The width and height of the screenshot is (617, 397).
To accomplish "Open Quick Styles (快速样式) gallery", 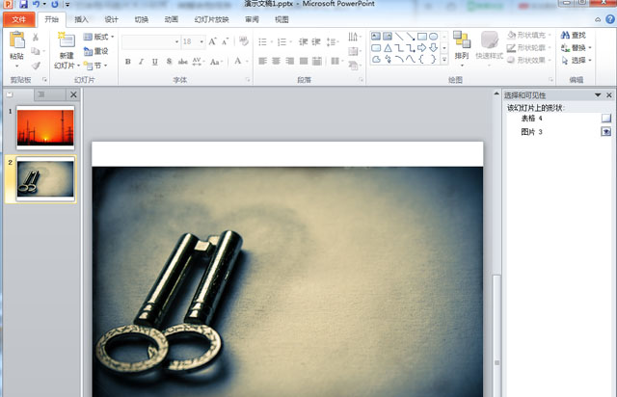I will coord(489,49).
